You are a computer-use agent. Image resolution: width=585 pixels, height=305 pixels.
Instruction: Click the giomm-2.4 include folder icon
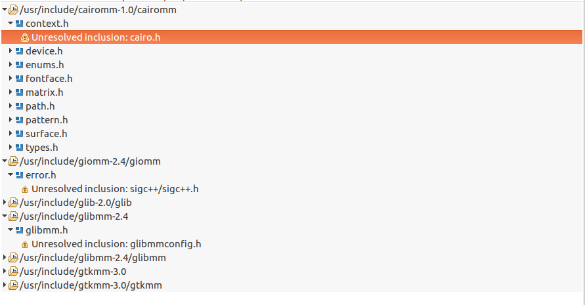coord(13,161)
